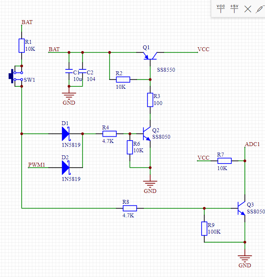Select the probe pen tool

click(x=260, y=9)
